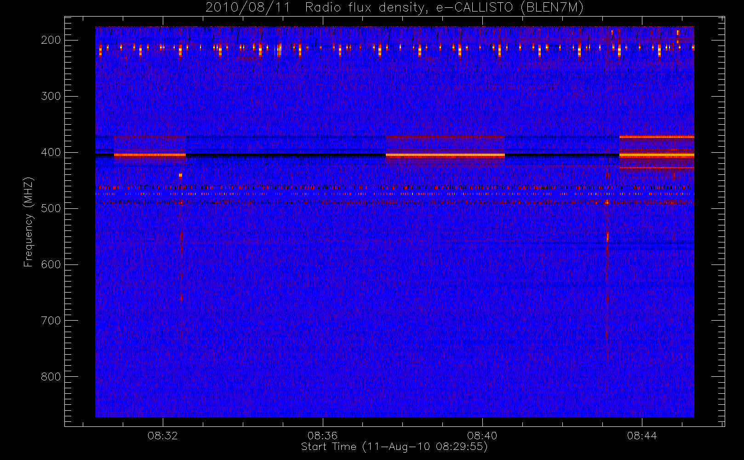
Task: Click the 08:40 time tick label
Action: [482, 436]
